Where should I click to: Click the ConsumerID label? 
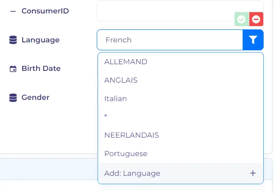coord(45,11)
